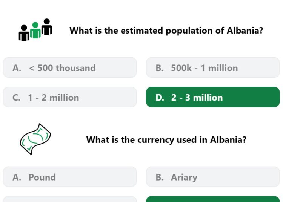Click letter "A." of the 500 thousand option

(17, 68)
